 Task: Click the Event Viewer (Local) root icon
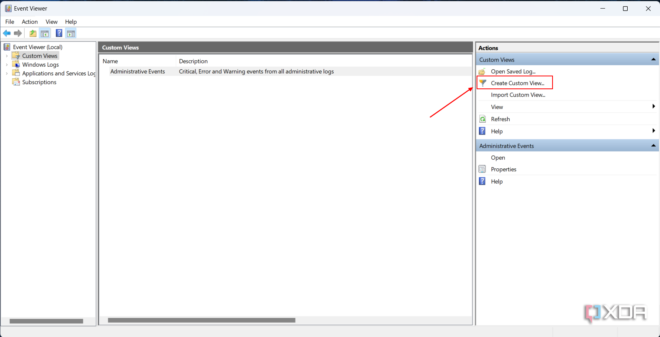[7, 47]
